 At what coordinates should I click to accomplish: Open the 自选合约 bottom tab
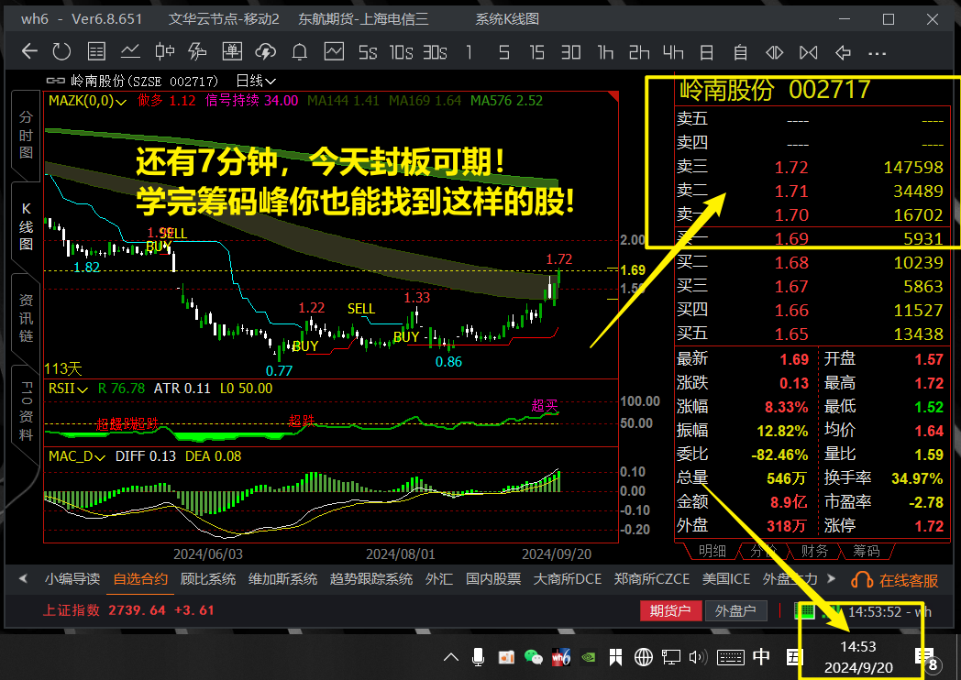tap(140, 579)
